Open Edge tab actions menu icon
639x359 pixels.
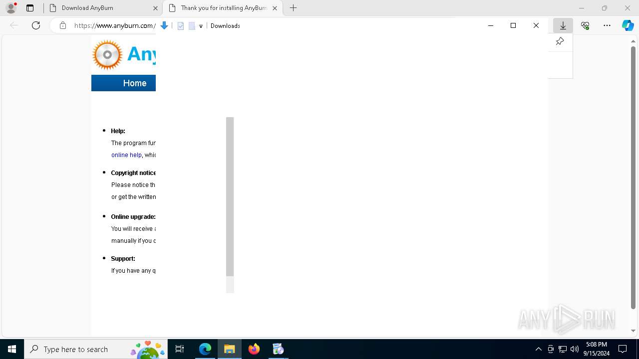(x=30, y=8)
